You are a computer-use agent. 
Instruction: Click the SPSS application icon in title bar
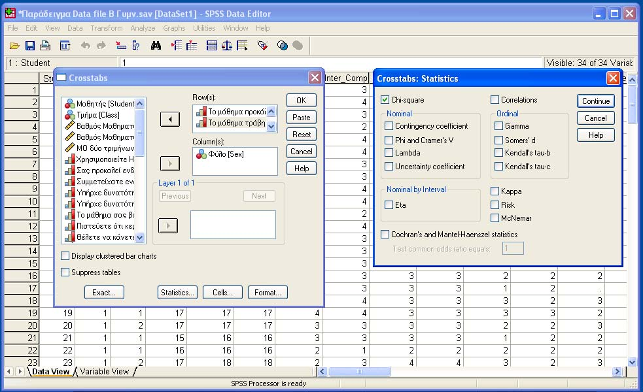click(10, 14)
